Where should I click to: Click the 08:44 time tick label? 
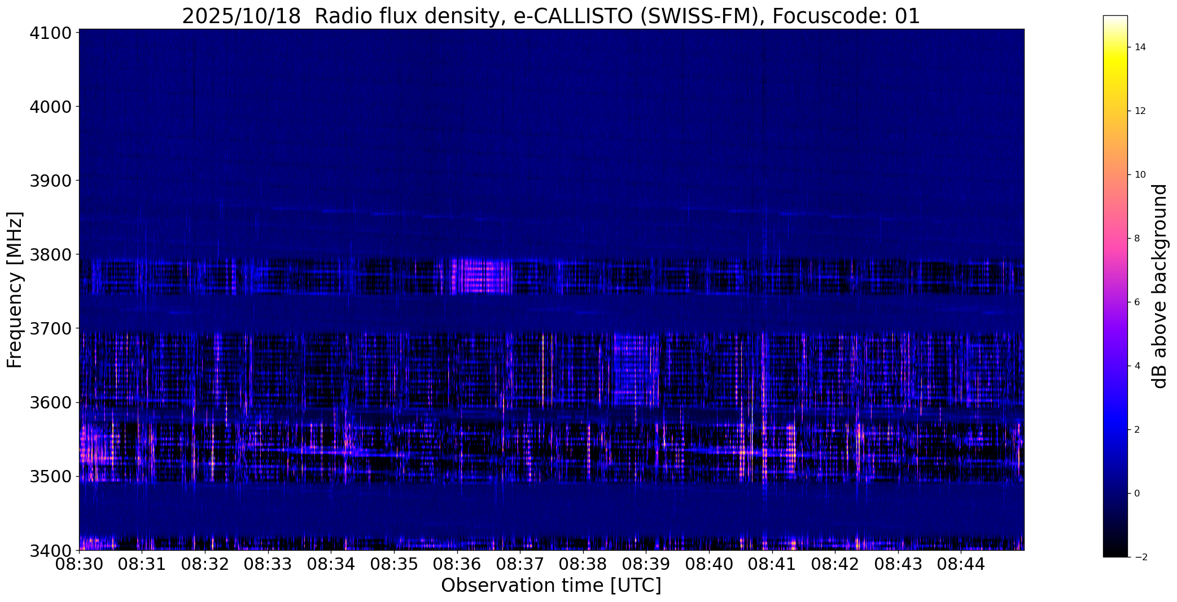962,564
